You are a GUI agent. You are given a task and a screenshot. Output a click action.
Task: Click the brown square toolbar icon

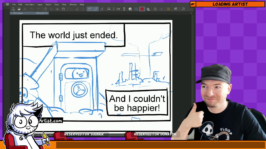point(168,9)
